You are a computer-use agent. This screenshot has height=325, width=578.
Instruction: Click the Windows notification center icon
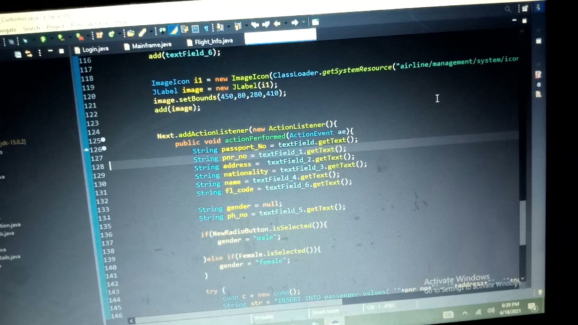point(532,306)
